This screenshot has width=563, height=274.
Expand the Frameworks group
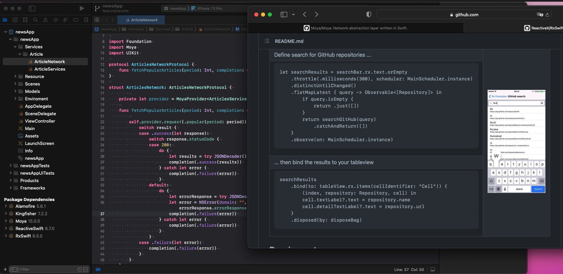pyautogui.click(x=10, y=188)
